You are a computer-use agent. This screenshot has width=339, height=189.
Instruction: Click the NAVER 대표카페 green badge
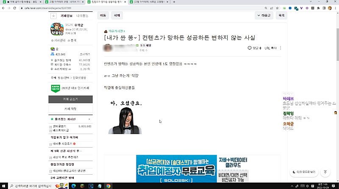56,88
